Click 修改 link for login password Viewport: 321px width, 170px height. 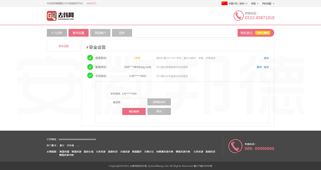coord(266,58)
